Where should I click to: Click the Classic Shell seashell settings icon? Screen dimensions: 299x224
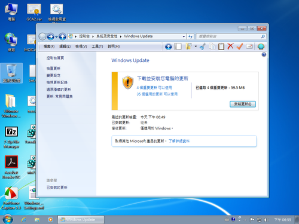pos(261,47)
